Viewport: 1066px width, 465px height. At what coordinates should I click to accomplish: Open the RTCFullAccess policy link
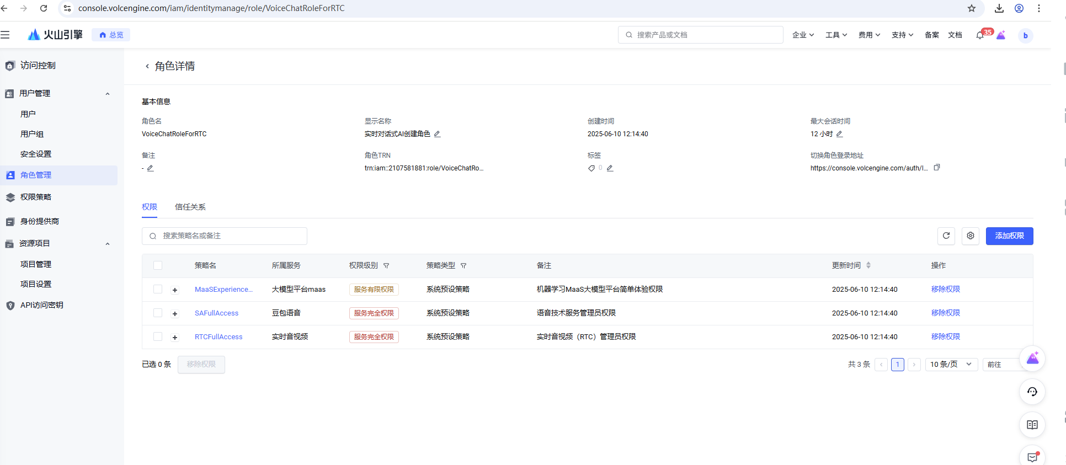point(218,337)
